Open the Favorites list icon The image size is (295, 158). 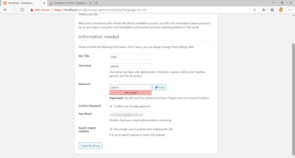click(264, 10)
